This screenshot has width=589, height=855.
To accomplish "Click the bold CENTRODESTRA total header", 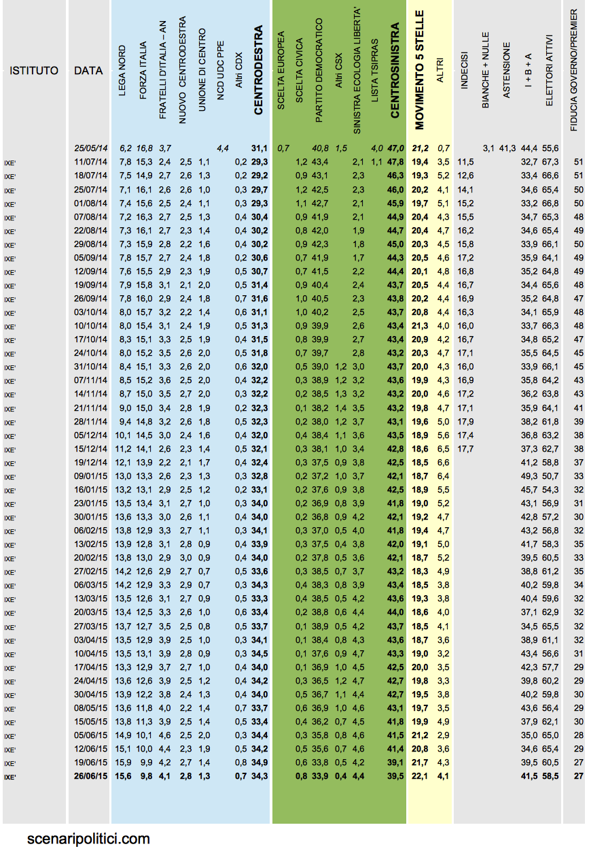I will point(258,70).
